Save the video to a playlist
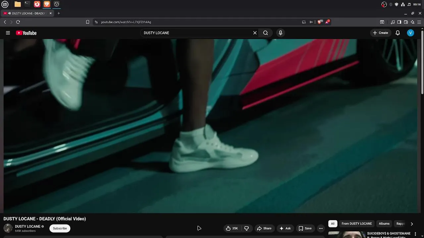 pos(305,228)
